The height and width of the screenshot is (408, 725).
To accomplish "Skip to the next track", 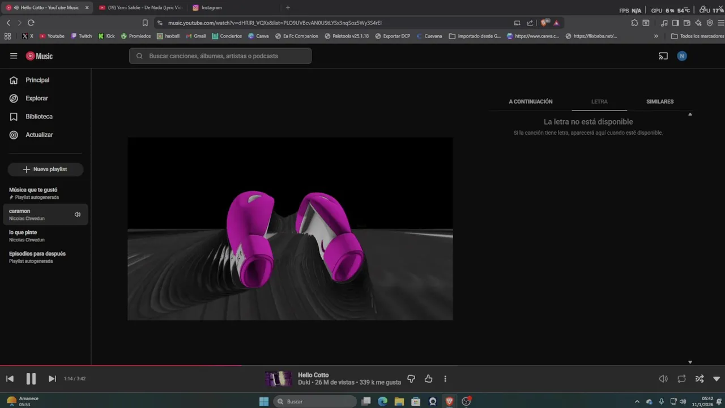I will (x=52, y=379).
